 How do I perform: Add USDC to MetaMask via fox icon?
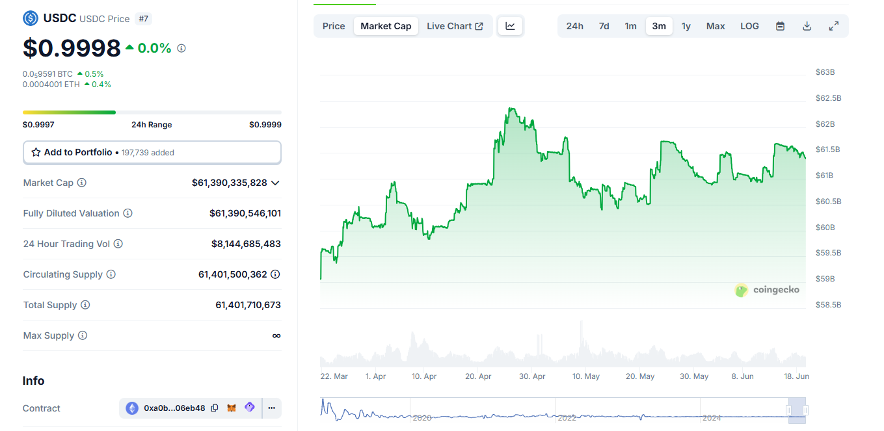tap(232, 408)
